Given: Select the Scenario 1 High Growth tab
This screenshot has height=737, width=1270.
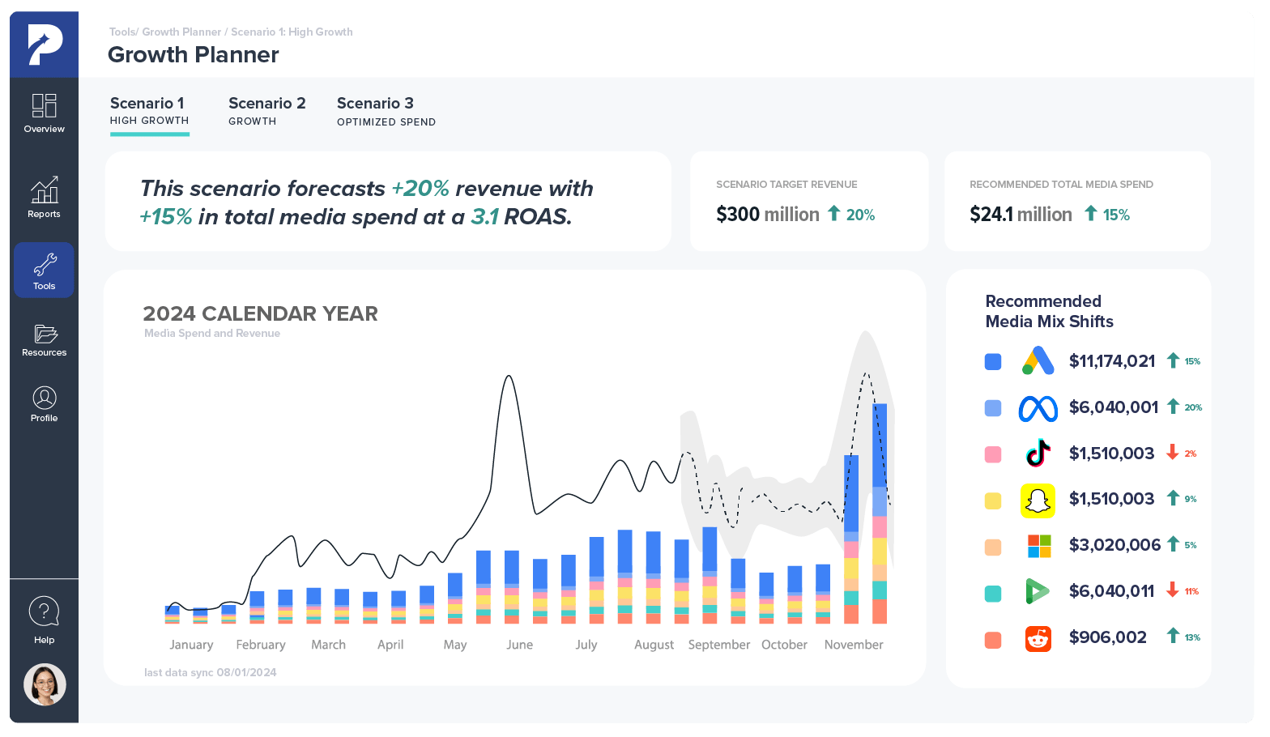Looking at the screenshot, I should point(149,111).
